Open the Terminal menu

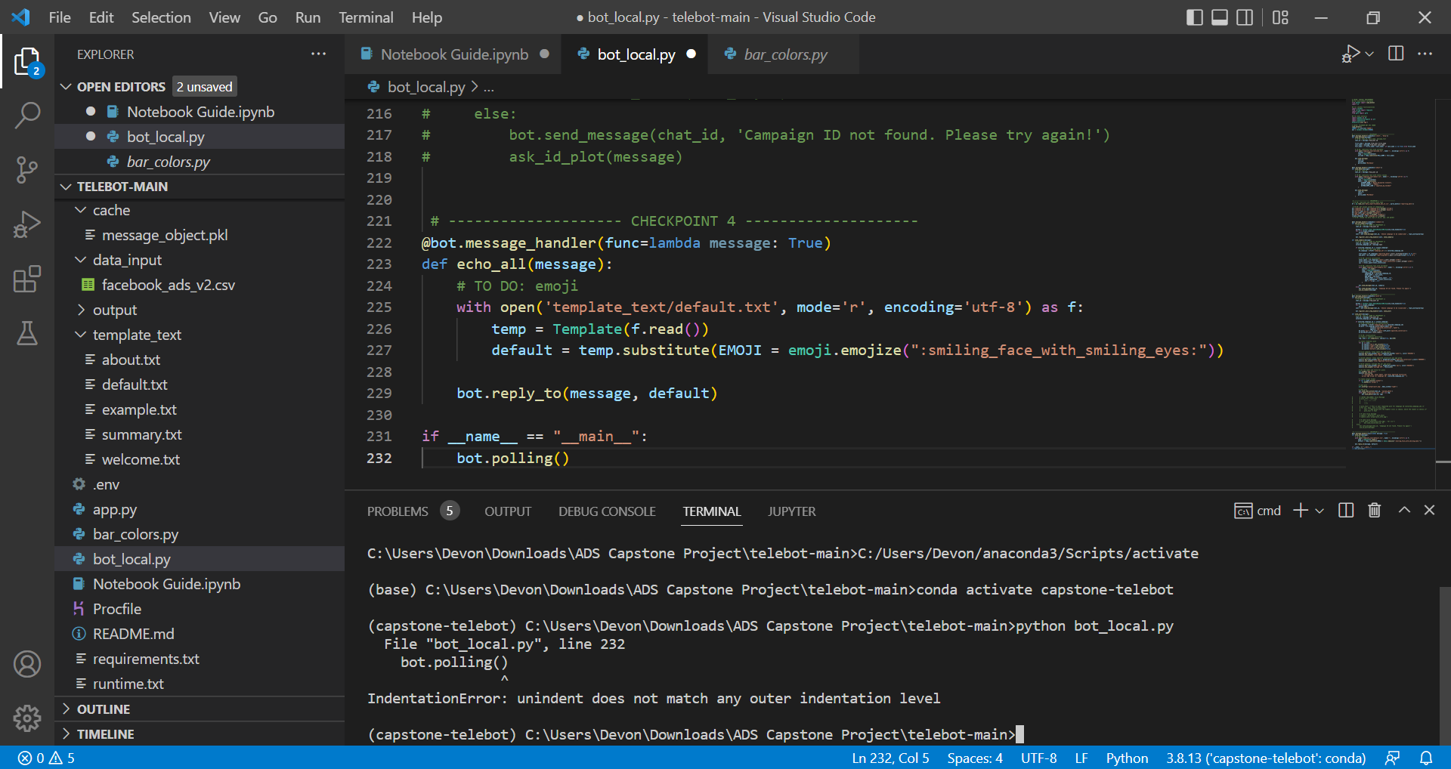pos(365,17)
